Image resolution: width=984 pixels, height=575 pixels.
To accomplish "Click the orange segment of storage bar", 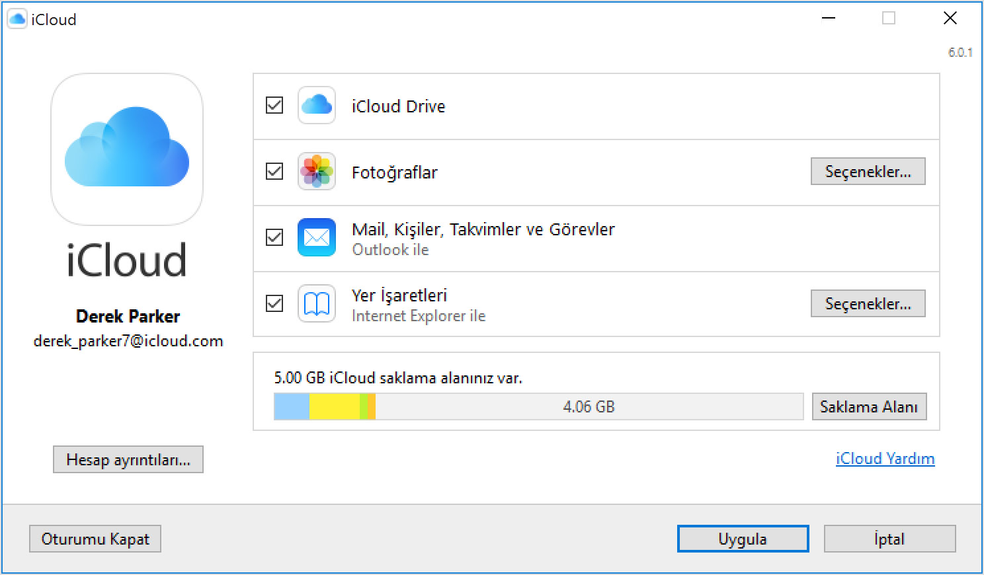I will click(372, 406).
